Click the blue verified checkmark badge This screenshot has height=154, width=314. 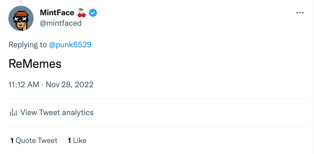(93, 12)
